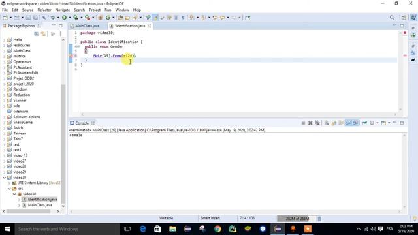Open Chrome from the Windows taskbar
Image resolution: width=418 pixels, height=235 pixels.
(x=217, y=229)
